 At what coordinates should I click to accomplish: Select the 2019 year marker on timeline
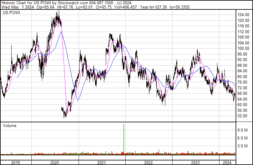pyautogui.click(x=15, y=163)
